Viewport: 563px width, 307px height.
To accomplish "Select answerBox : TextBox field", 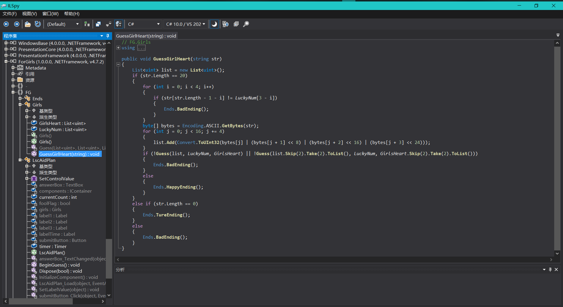I will (x=61, y=185).
